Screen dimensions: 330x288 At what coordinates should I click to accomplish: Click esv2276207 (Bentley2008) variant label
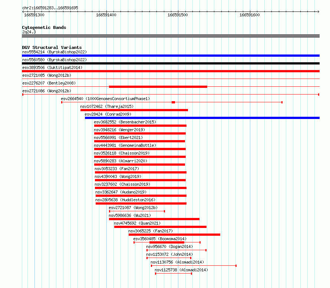(x=49, y=83)
